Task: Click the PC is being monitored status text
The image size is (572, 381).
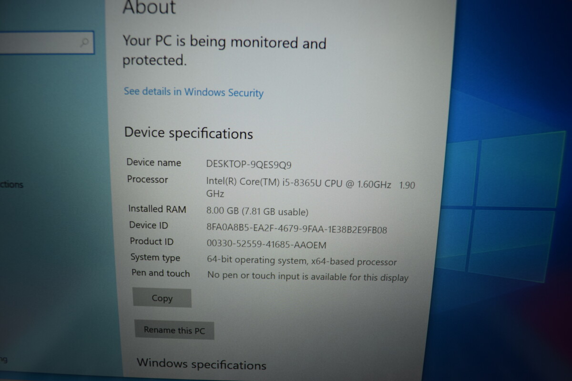Action: point(225,50)
